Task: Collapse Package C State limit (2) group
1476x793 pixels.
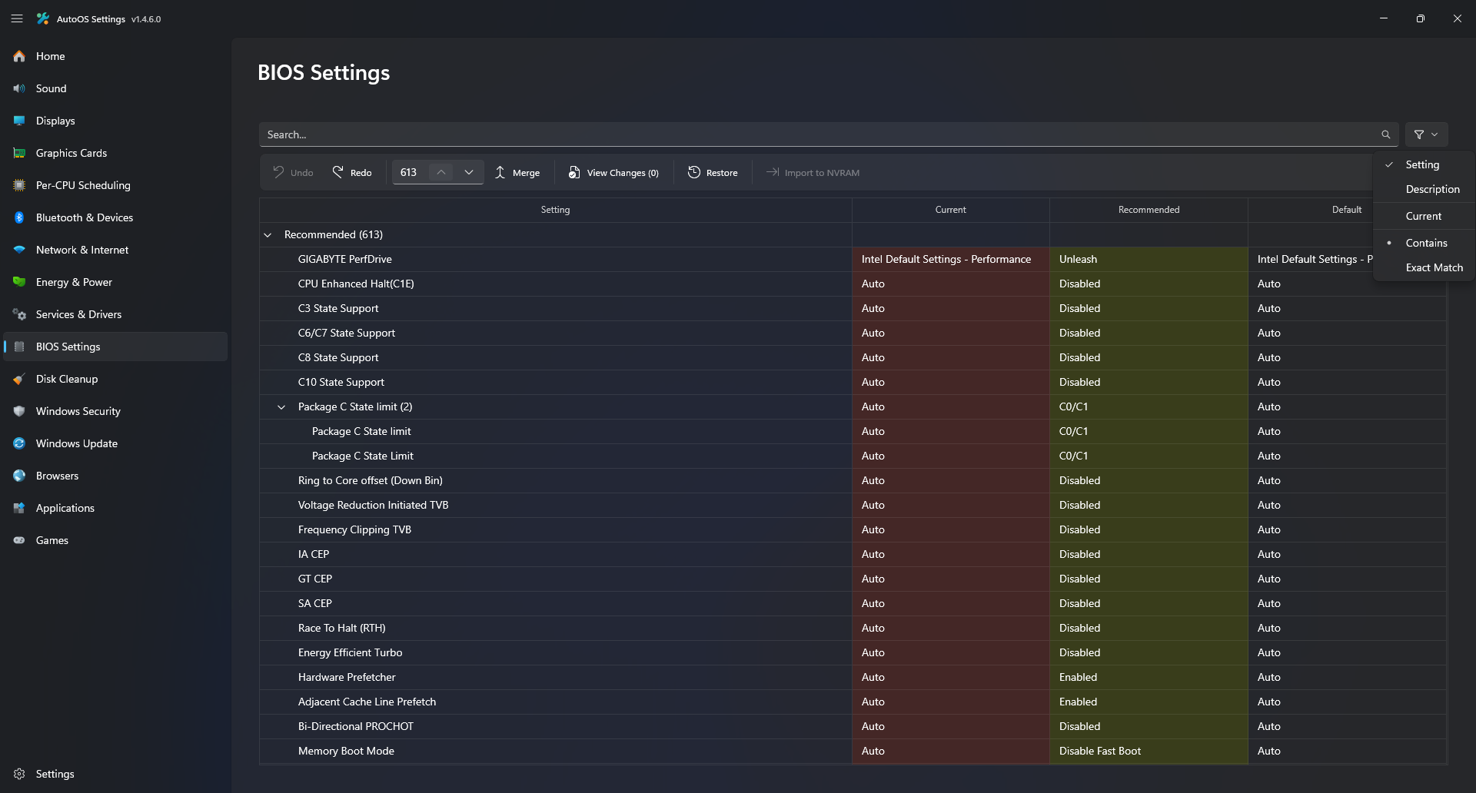Action: tap(281, 406)
